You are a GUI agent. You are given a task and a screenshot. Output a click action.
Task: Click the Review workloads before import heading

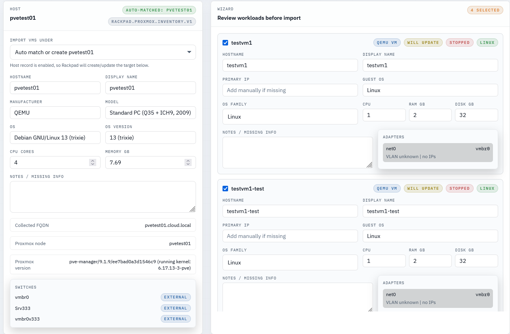(259, 18)
